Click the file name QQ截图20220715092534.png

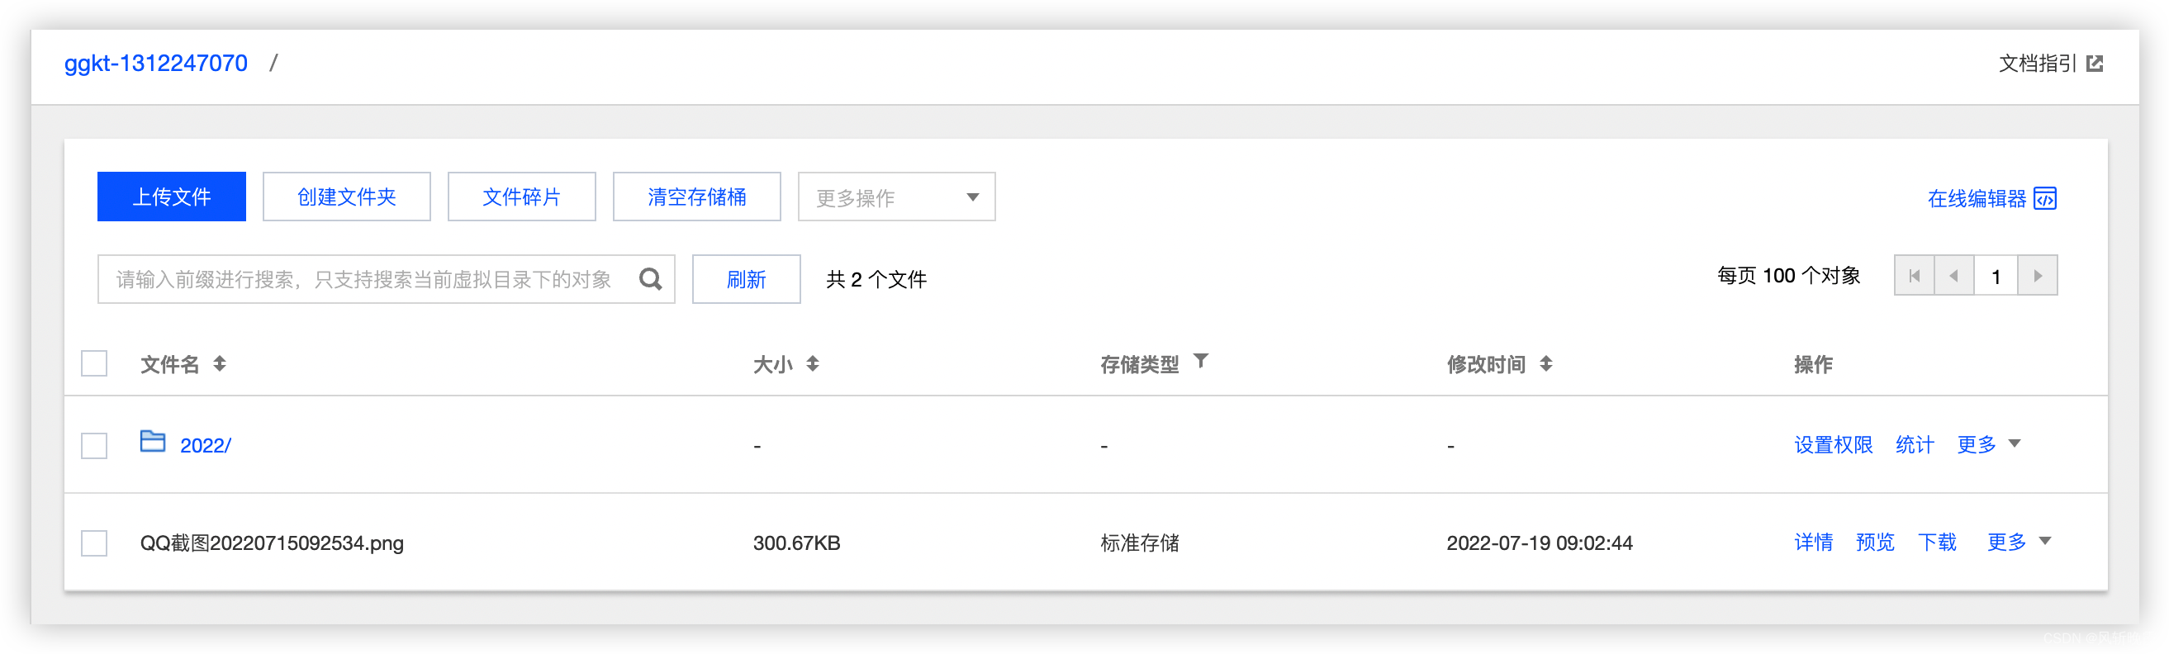tap(272, 543)
